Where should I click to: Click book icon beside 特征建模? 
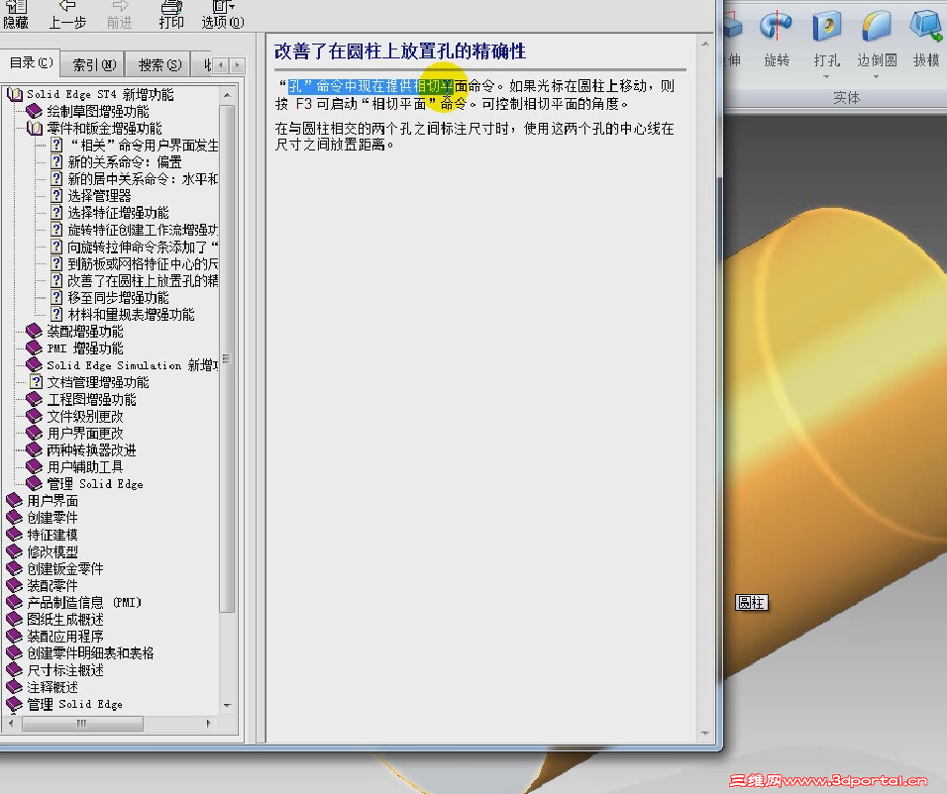(14, 535)
